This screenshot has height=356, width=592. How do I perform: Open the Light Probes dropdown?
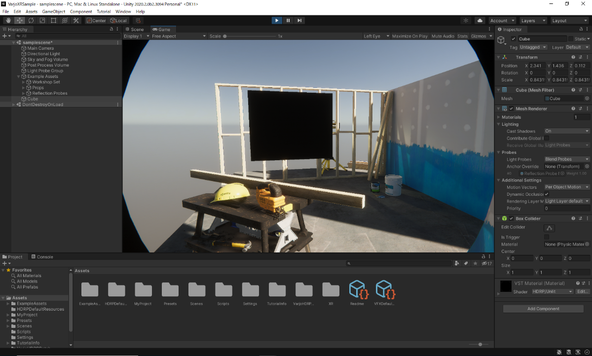pos(567,159)
